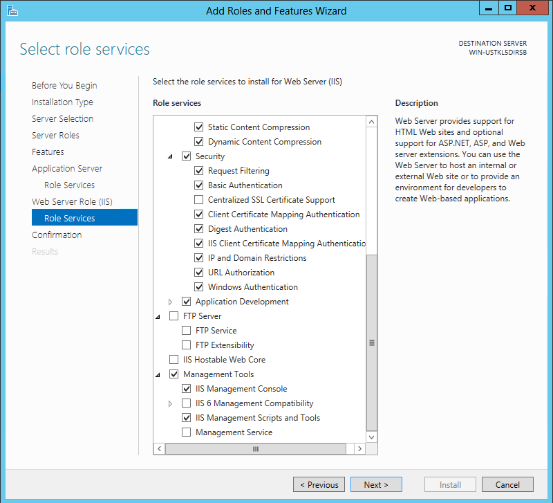Select highlighted Role Services under Web Server

(84, 217)
